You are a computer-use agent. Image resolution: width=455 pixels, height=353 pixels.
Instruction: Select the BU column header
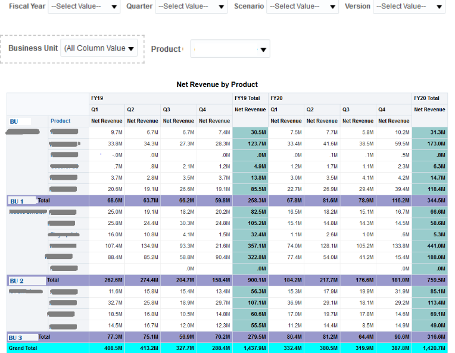pos(14,121)
